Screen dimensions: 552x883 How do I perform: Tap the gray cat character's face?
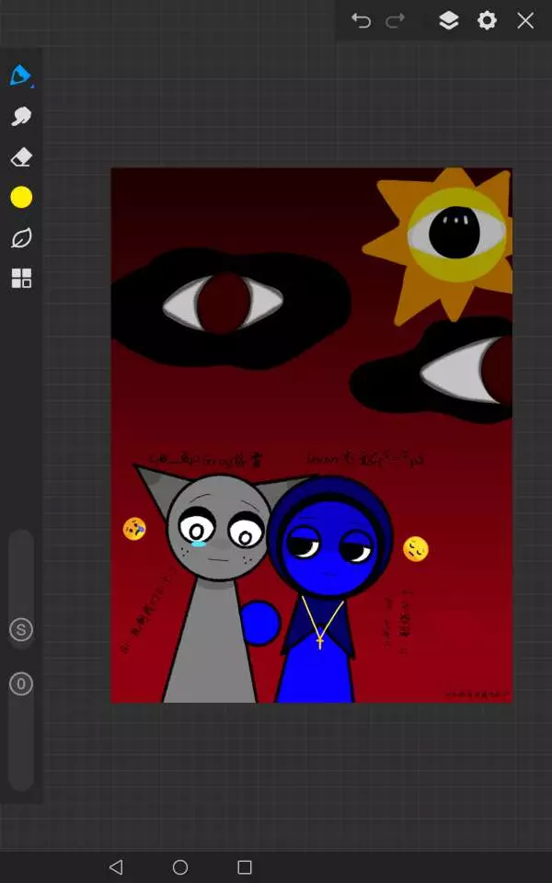(x=218, y=531)
